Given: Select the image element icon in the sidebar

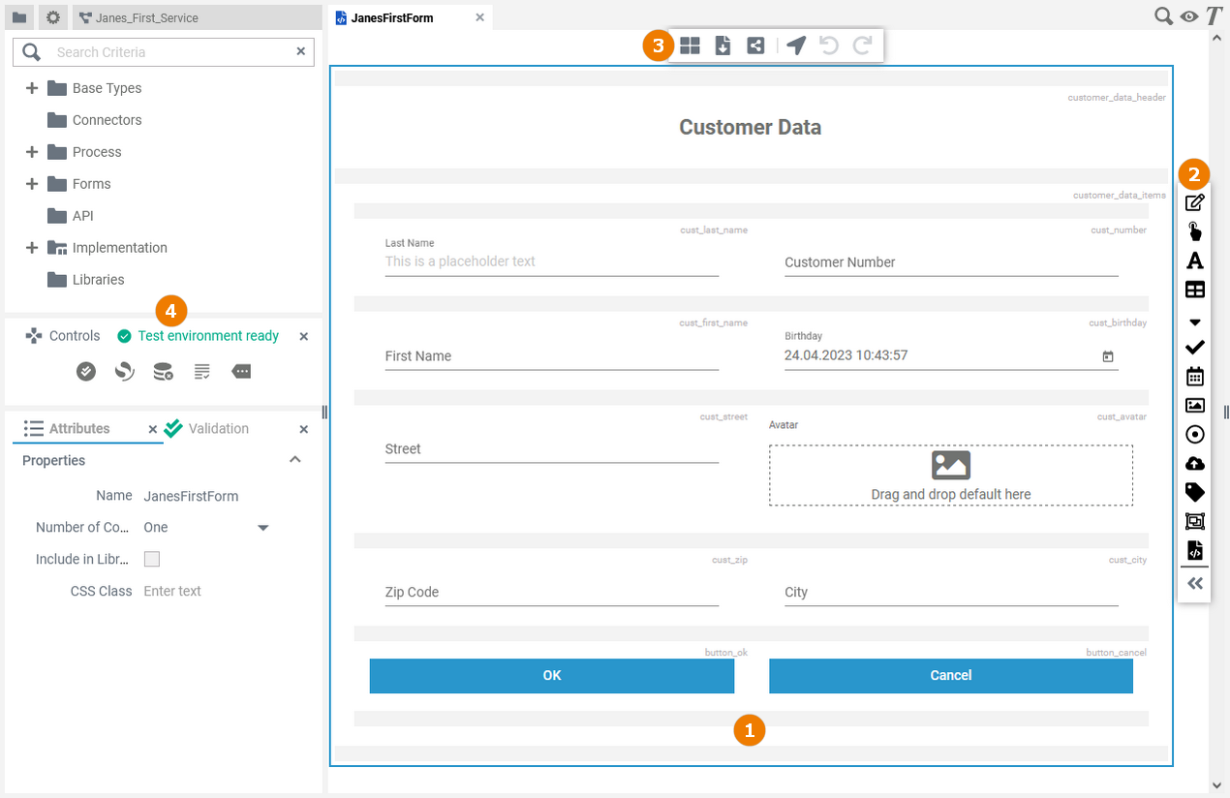Looking at the screenshot, I should (x=1195, y=406).
